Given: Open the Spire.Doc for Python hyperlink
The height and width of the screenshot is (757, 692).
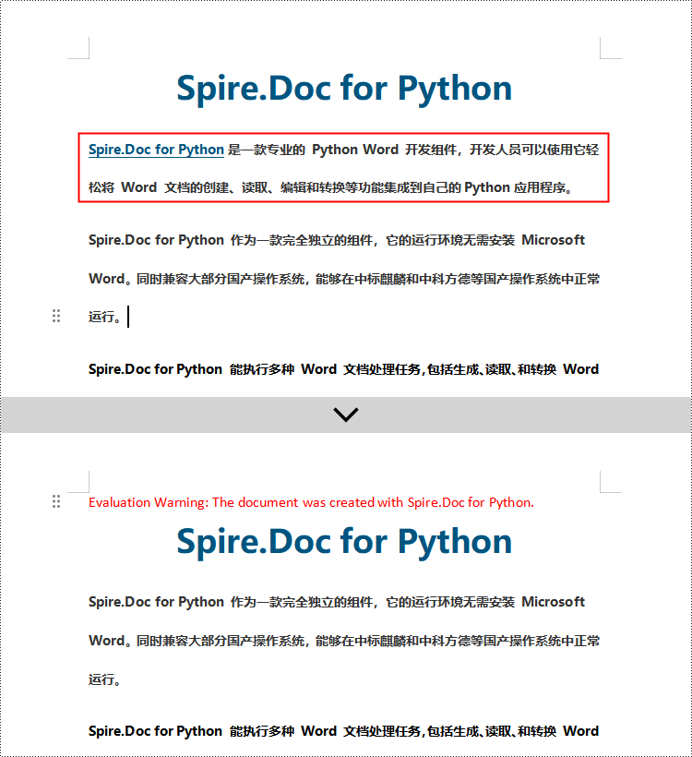Looking at the screenshot, I should [x=156, y=150].
